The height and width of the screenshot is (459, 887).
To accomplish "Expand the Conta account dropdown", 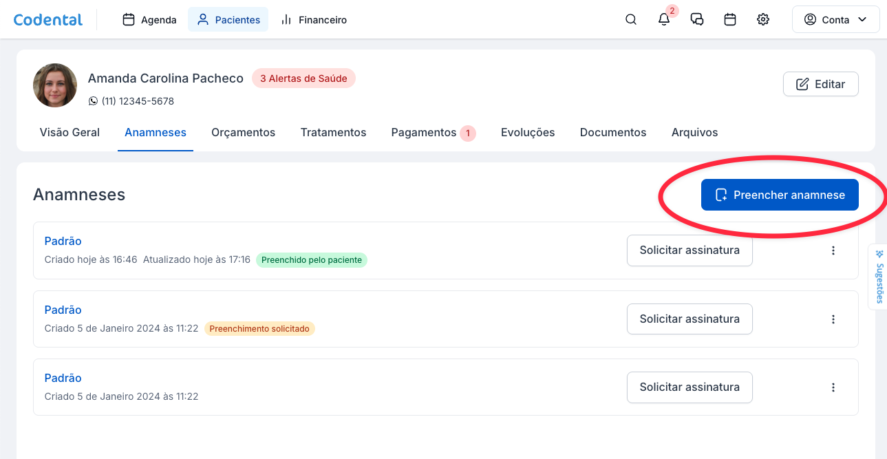I will coord(835,19).
